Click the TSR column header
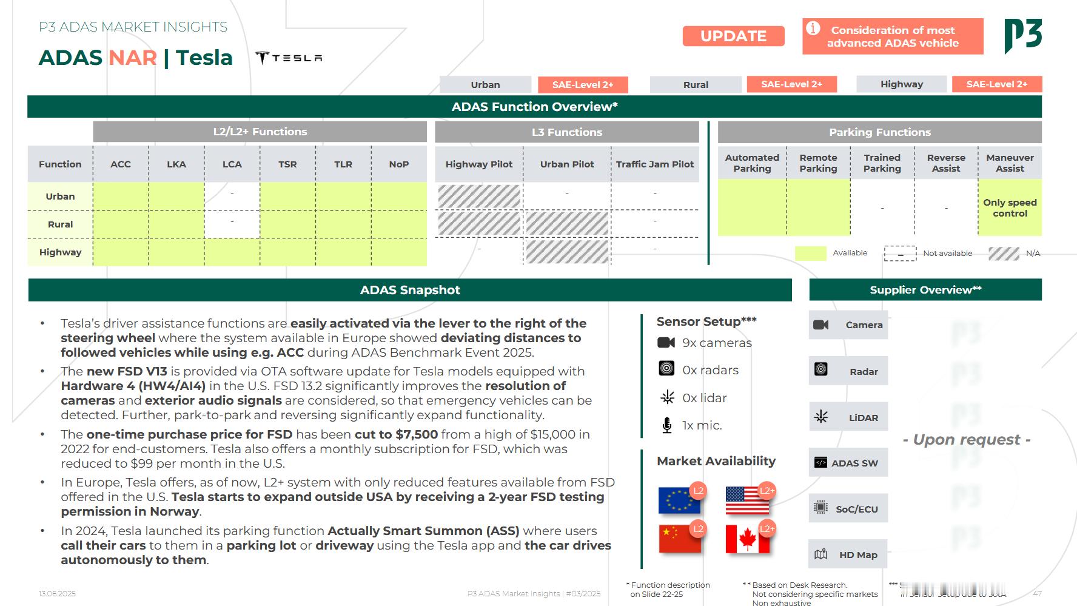 (287, 164)
